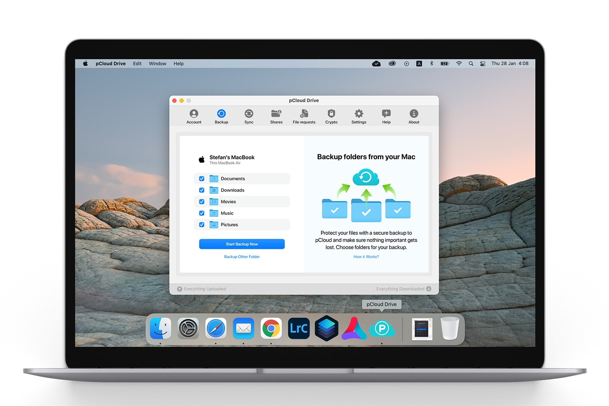Click the Downloads folder icon

pyautogui.click(x=214, y=190)
